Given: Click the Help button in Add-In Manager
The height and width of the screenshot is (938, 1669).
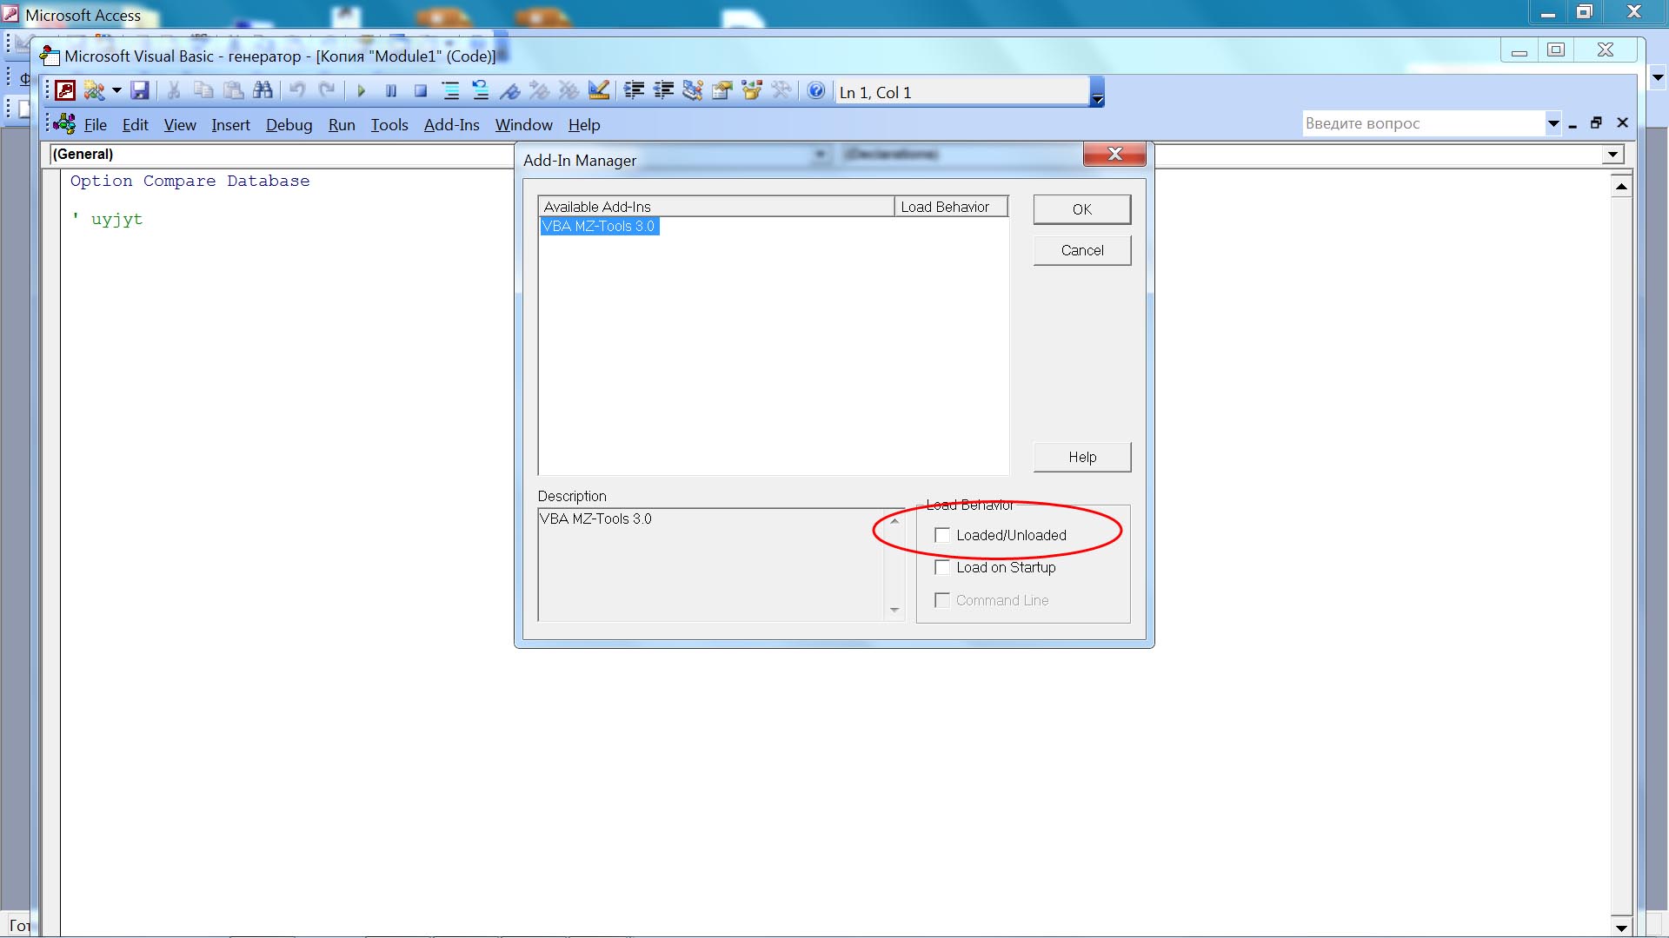Looking at the screenshot, I should (x=1082, y=457).
